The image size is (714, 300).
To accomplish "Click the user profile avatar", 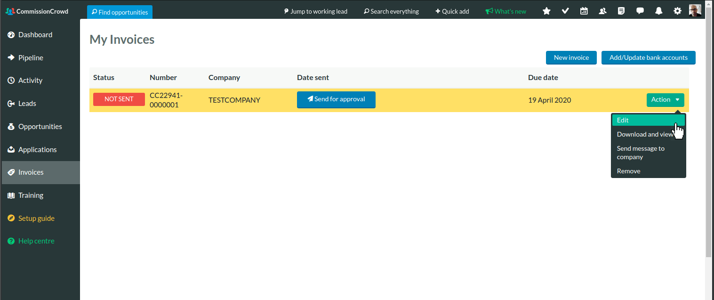I will 695,11.
